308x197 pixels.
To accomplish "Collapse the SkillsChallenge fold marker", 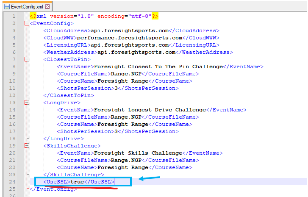I will 27,146.
